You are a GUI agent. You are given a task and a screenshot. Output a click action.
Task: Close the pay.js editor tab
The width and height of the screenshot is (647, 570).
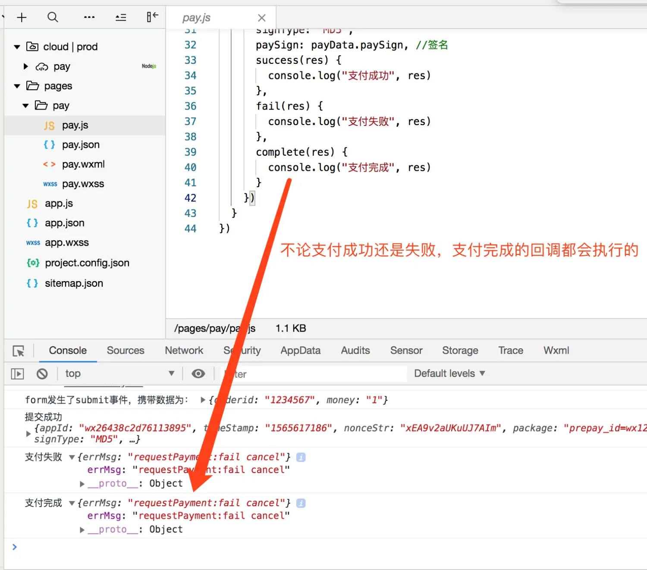pyautogui.click(x=261, y=18)
